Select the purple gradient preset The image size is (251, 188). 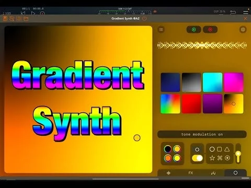pyautogui.click(x=212, y=104)
